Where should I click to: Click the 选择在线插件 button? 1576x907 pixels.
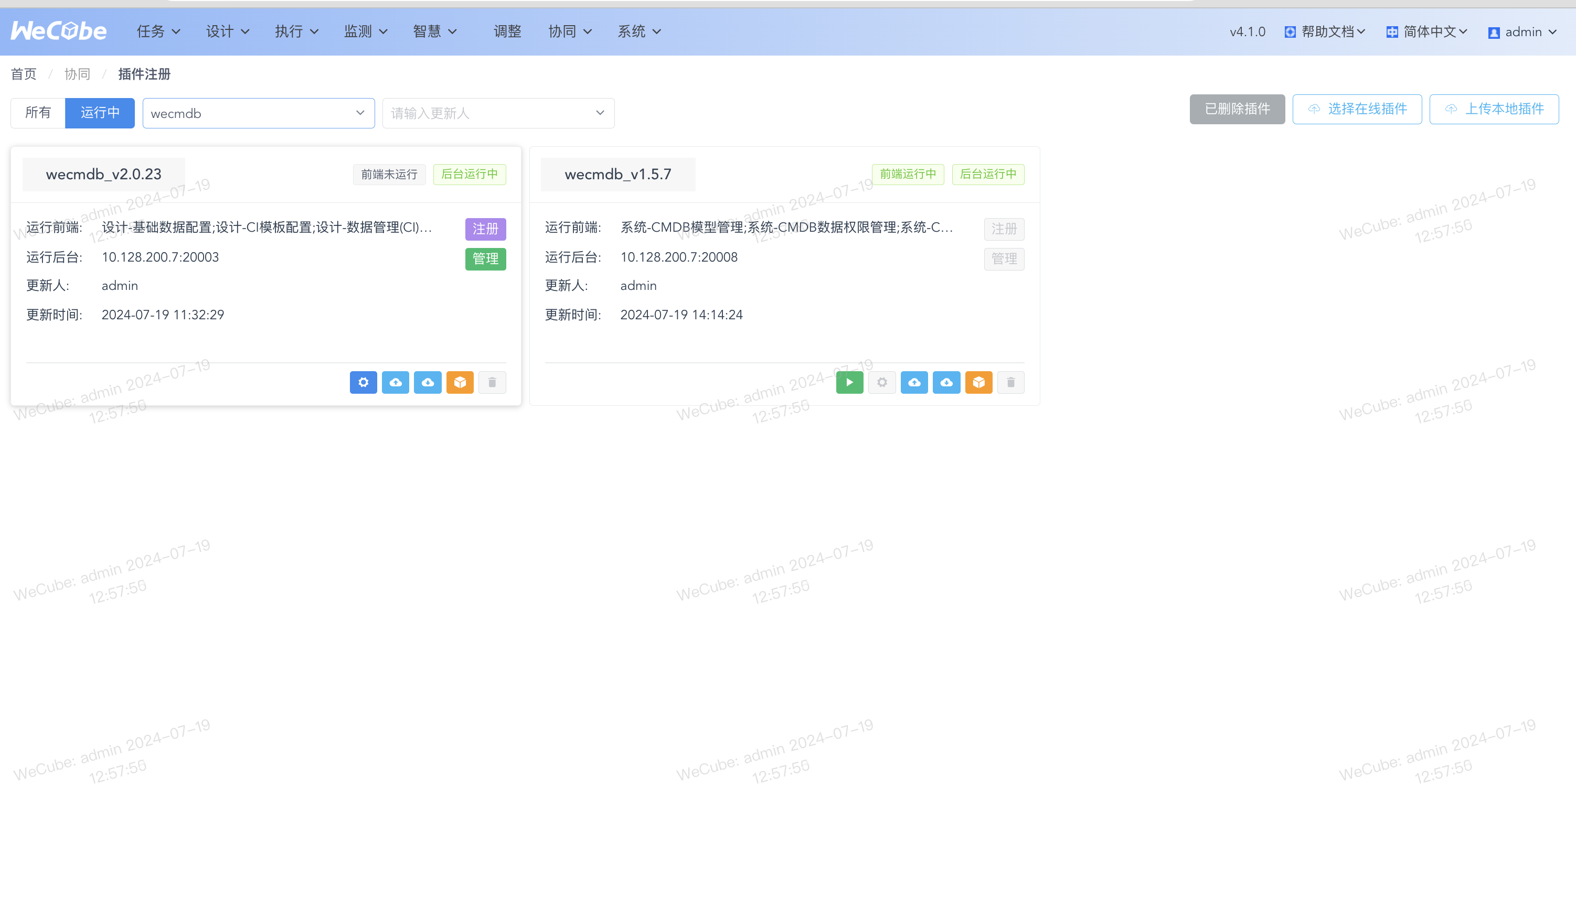coord(1357,109)
